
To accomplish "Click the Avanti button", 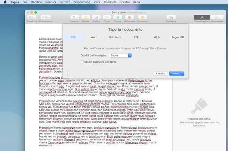I will (177, 74).
